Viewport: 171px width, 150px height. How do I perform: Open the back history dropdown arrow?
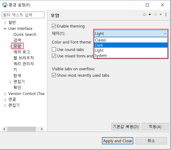pyautogui.click(x=150, y=14)
